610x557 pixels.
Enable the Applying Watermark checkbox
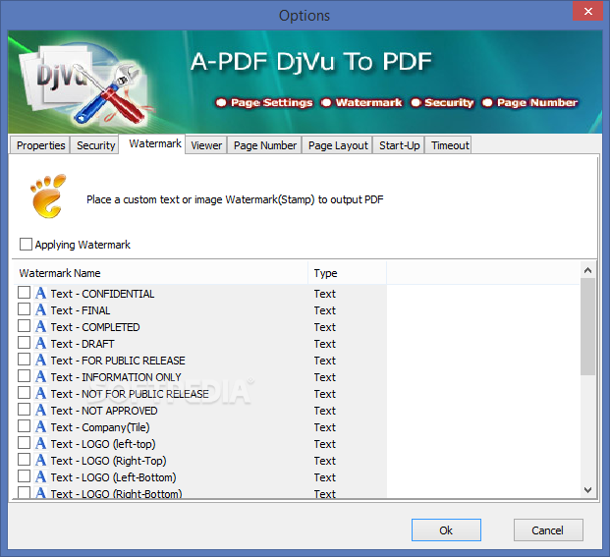click(x=26, y=245)
